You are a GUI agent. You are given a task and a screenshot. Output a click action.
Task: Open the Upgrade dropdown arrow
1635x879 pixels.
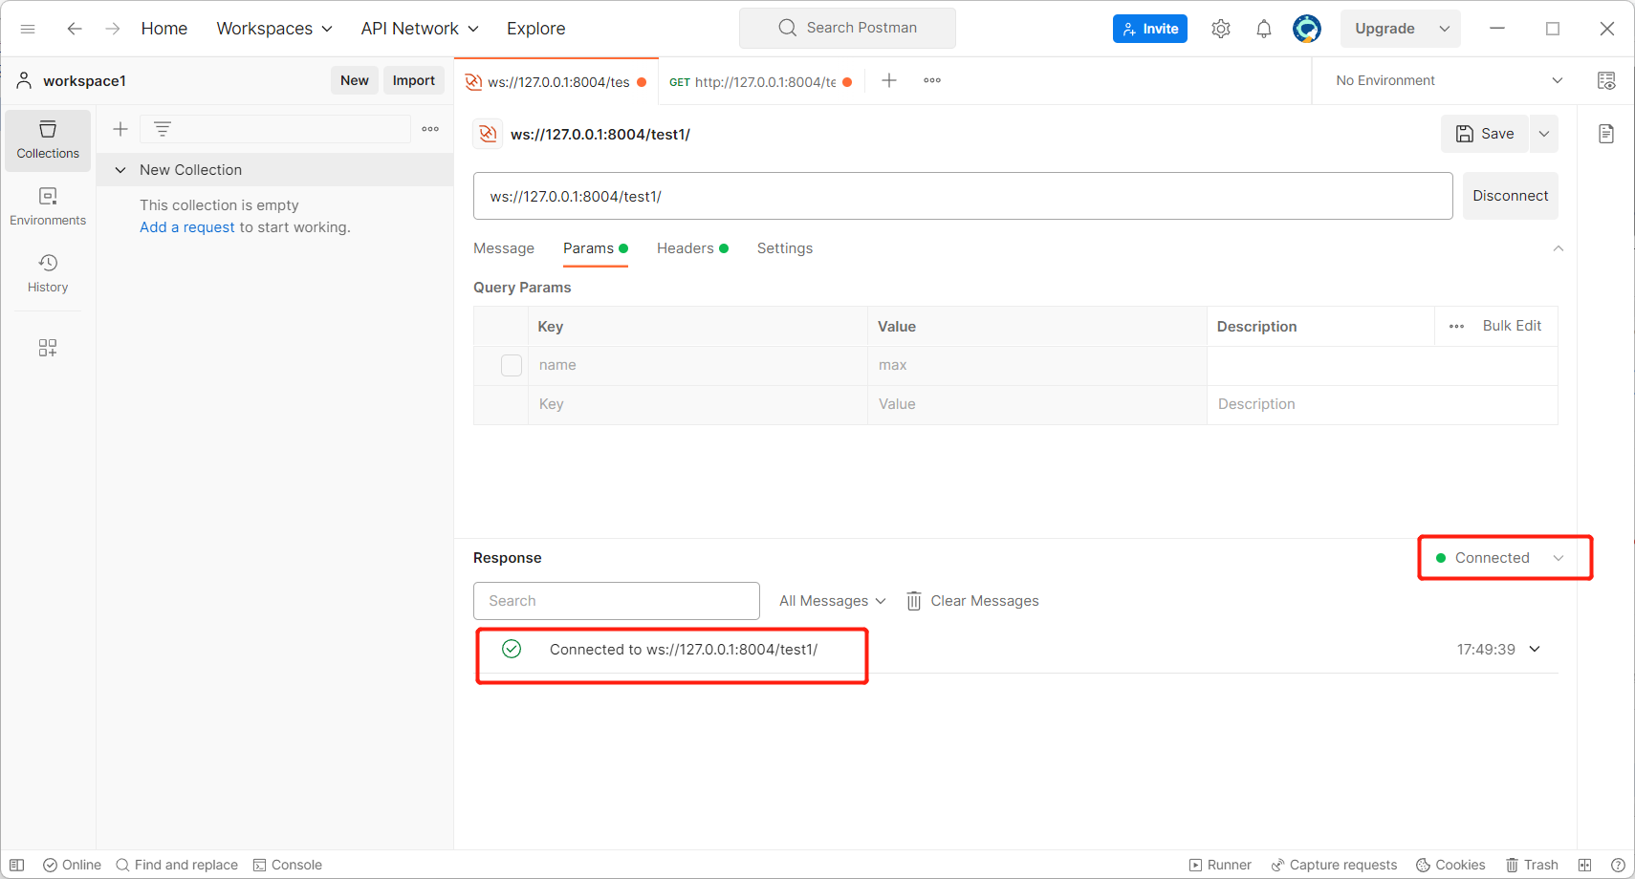pyautogui.click(x=1445, y=29)
